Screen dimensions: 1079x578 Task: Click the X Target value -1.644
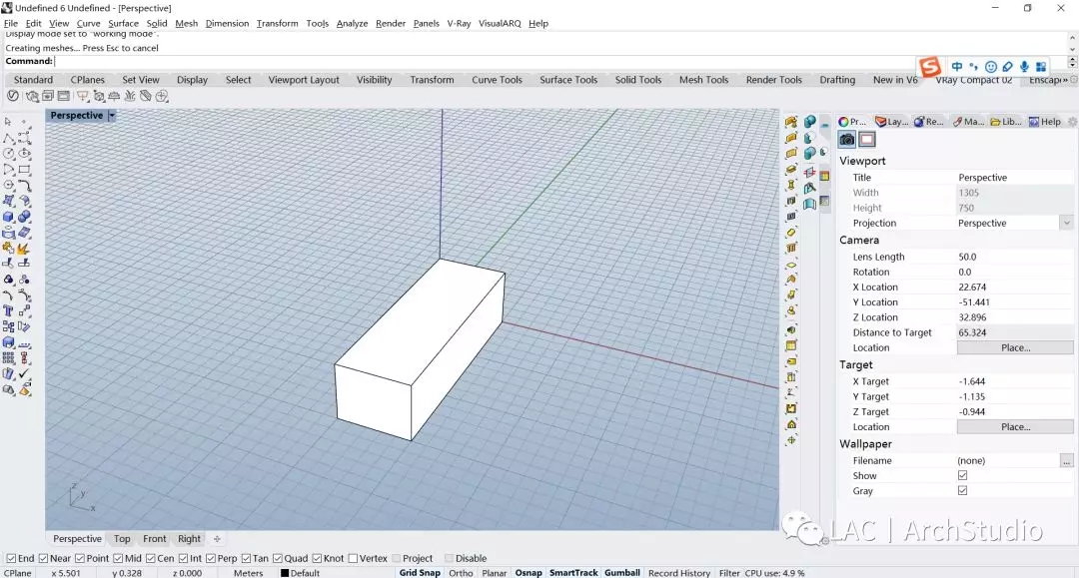972,381
